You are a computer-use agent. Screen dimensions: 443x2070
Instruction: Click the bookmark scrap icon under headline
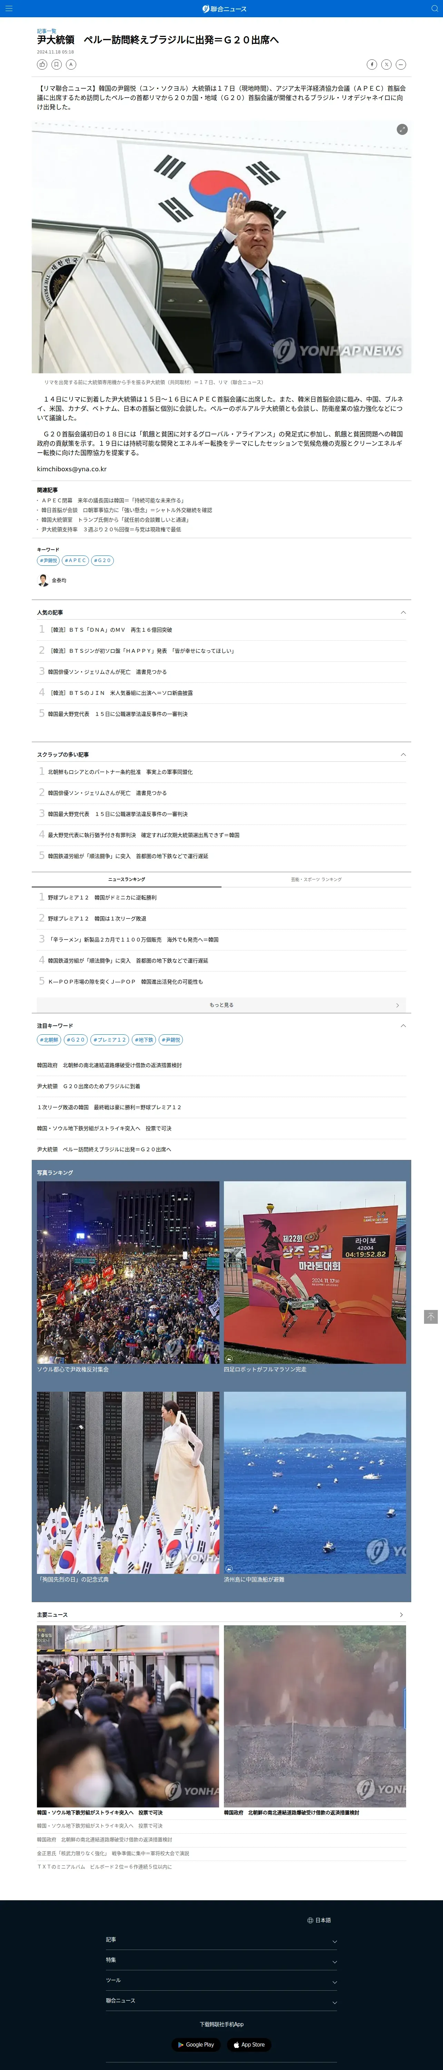[56, 64]
